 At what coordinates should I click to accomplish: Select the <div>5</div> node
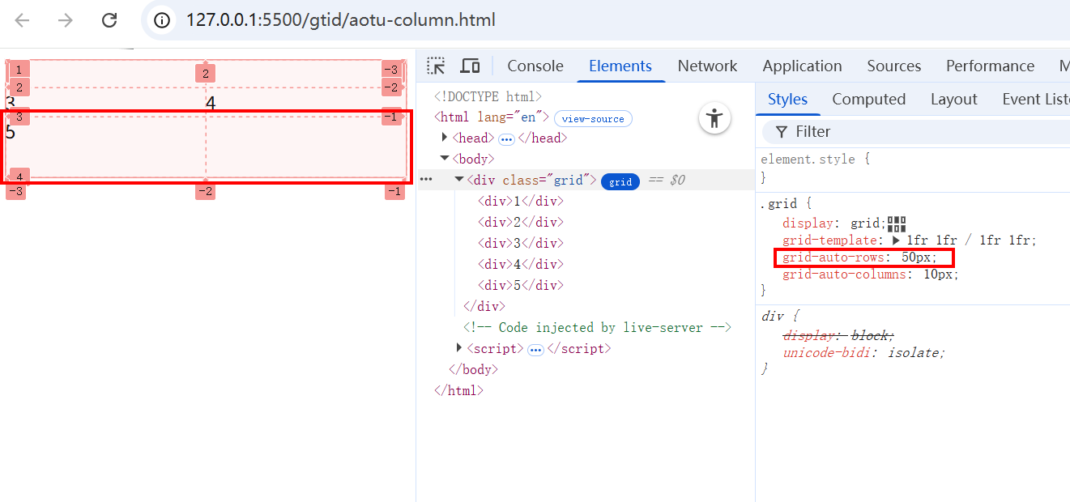(x=520, y=285)
